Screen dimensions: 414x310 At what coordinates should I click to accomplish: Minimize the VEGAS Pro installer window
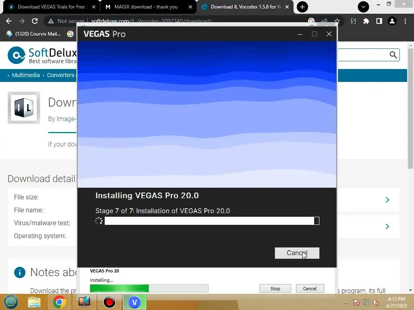pos(300,34)
